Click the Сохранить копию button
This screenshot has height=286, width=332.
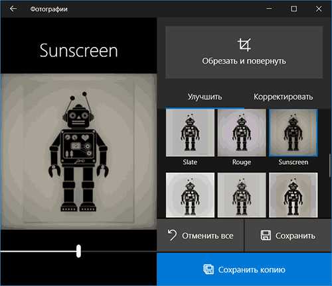(x=244, y=269)
